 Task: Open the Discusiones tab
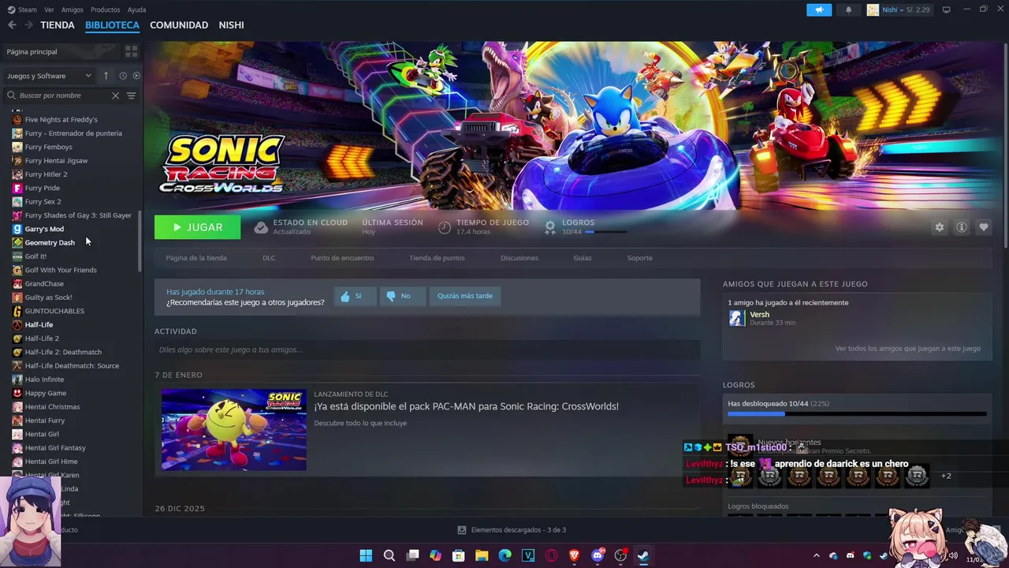519,258
